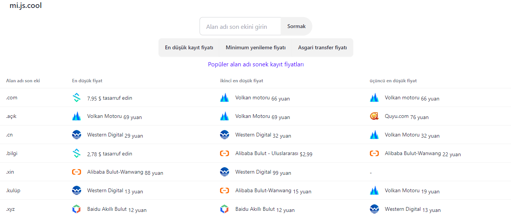Viewport: 511px width, 218px height.
Task: Click lowest-price Volkan Motoru icon in .açık row
Action: tap(77, 116)
